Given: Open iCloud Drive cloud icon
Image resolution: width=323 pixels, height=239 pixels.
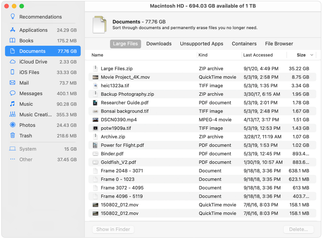Looking at the screenshot, I should click(x=12, y=62).
